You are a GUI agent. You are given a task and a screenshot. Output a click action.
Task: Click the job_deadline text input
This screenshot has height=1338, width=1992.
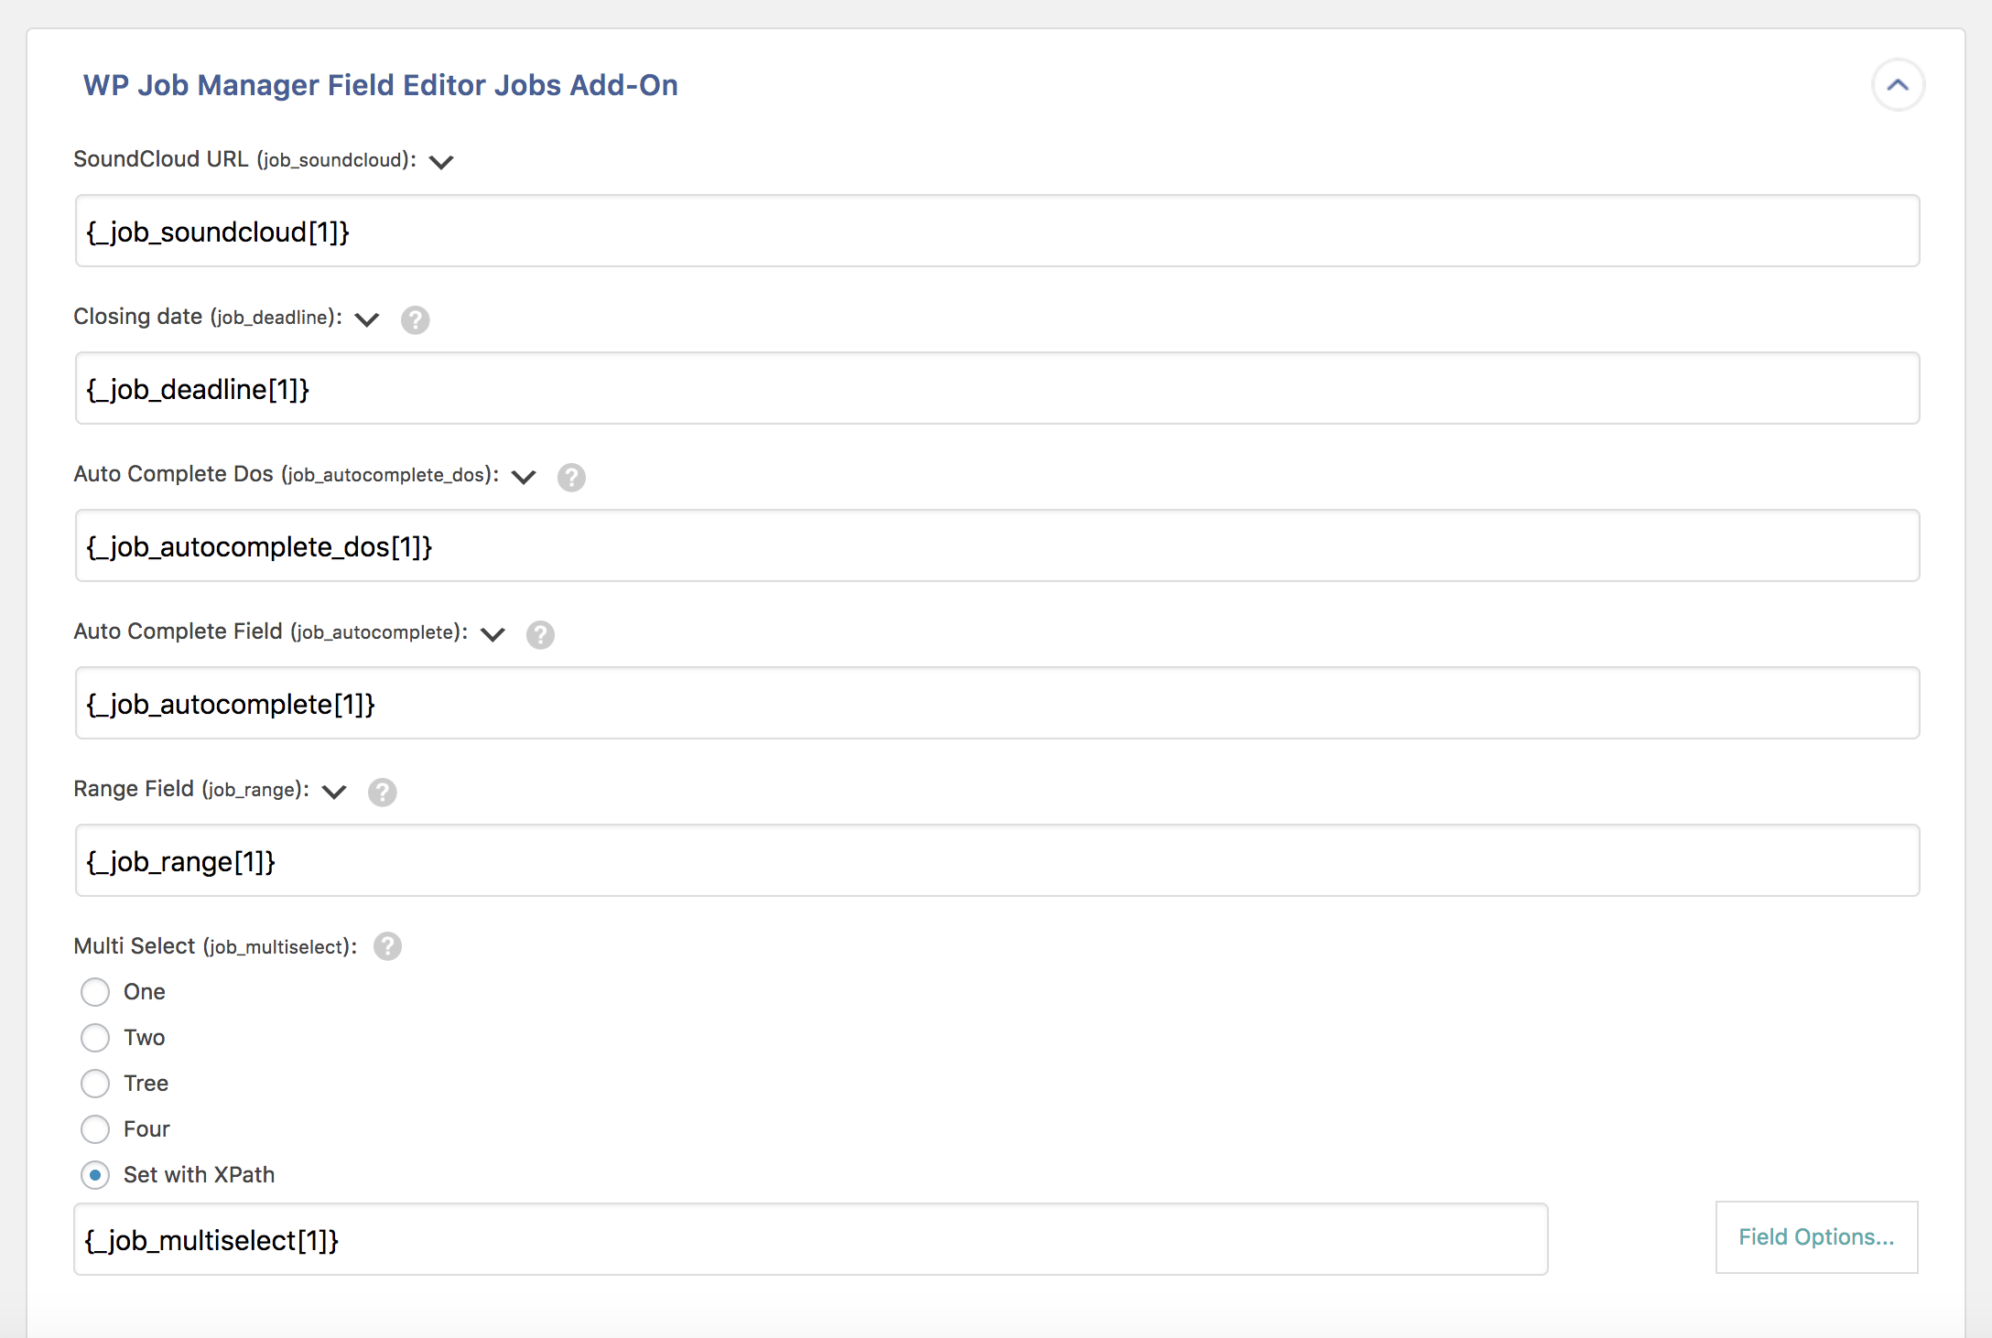997,389
